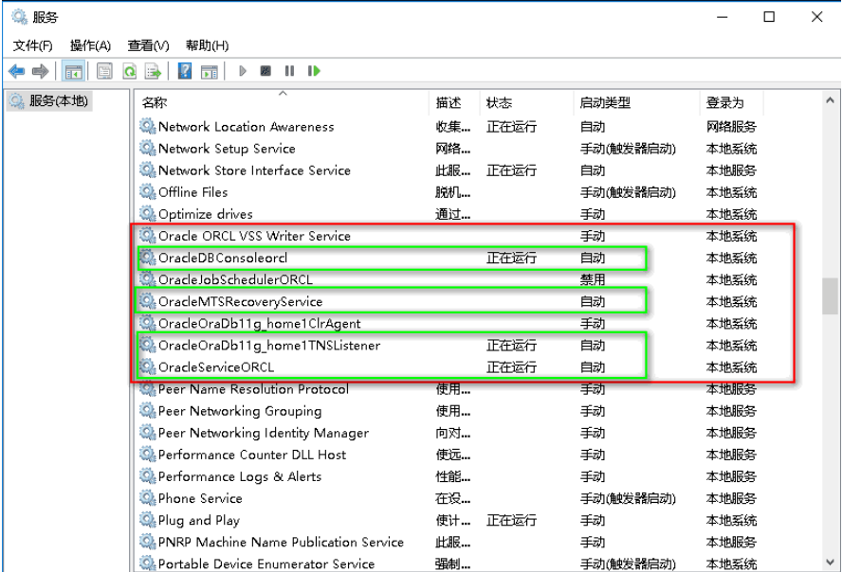
Task: Select the Network Setup Service row
Action: coord(449,149)
